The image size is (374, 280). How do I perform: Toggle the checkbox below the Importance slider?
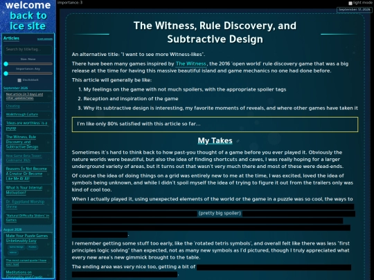19,80
